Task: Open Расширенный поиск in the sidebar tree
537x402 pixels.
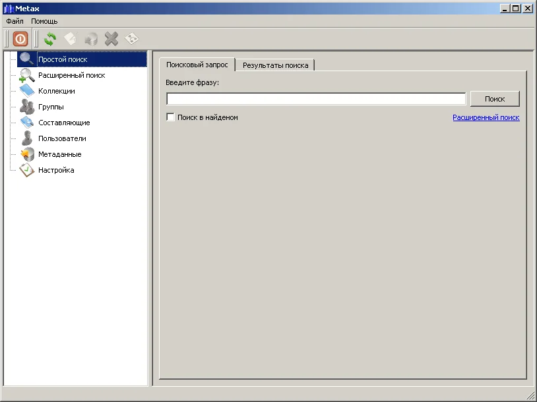Action: [71, 75]
